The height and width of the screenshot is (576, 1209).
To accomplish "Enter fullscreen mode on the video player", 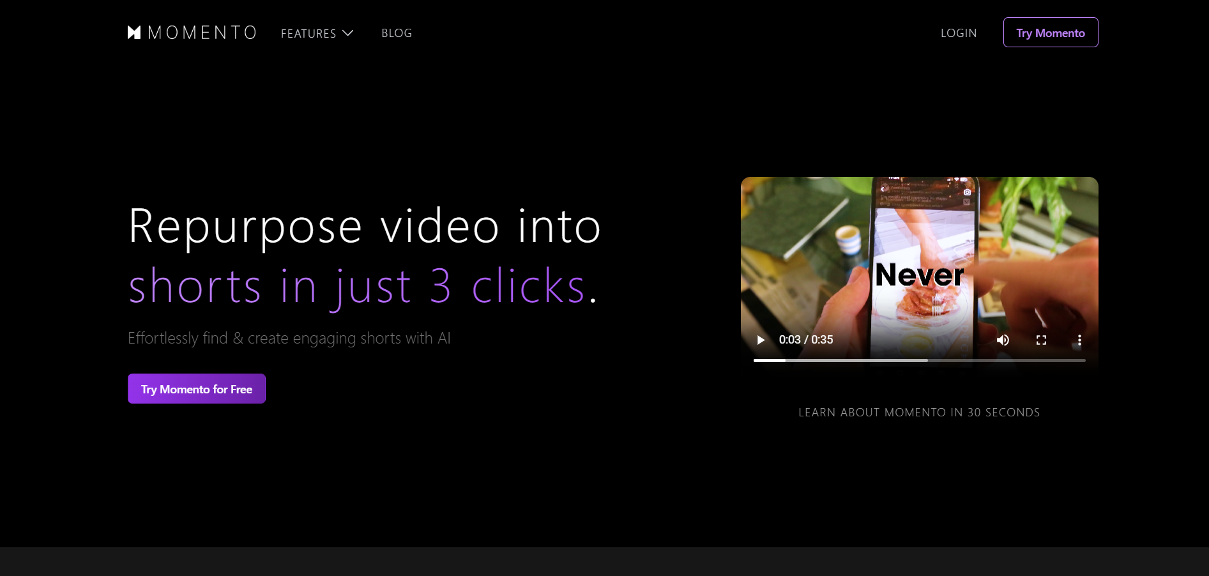I will [x=1041, y=340].
